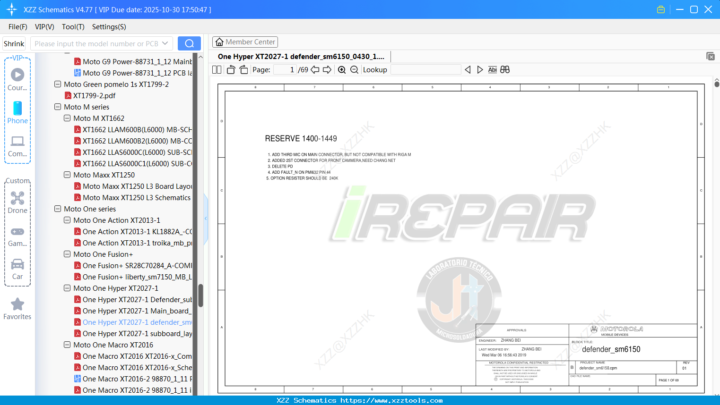The image size is (720, 405).
Task: Click the Member Center button
Action: [x=245, y=42]
